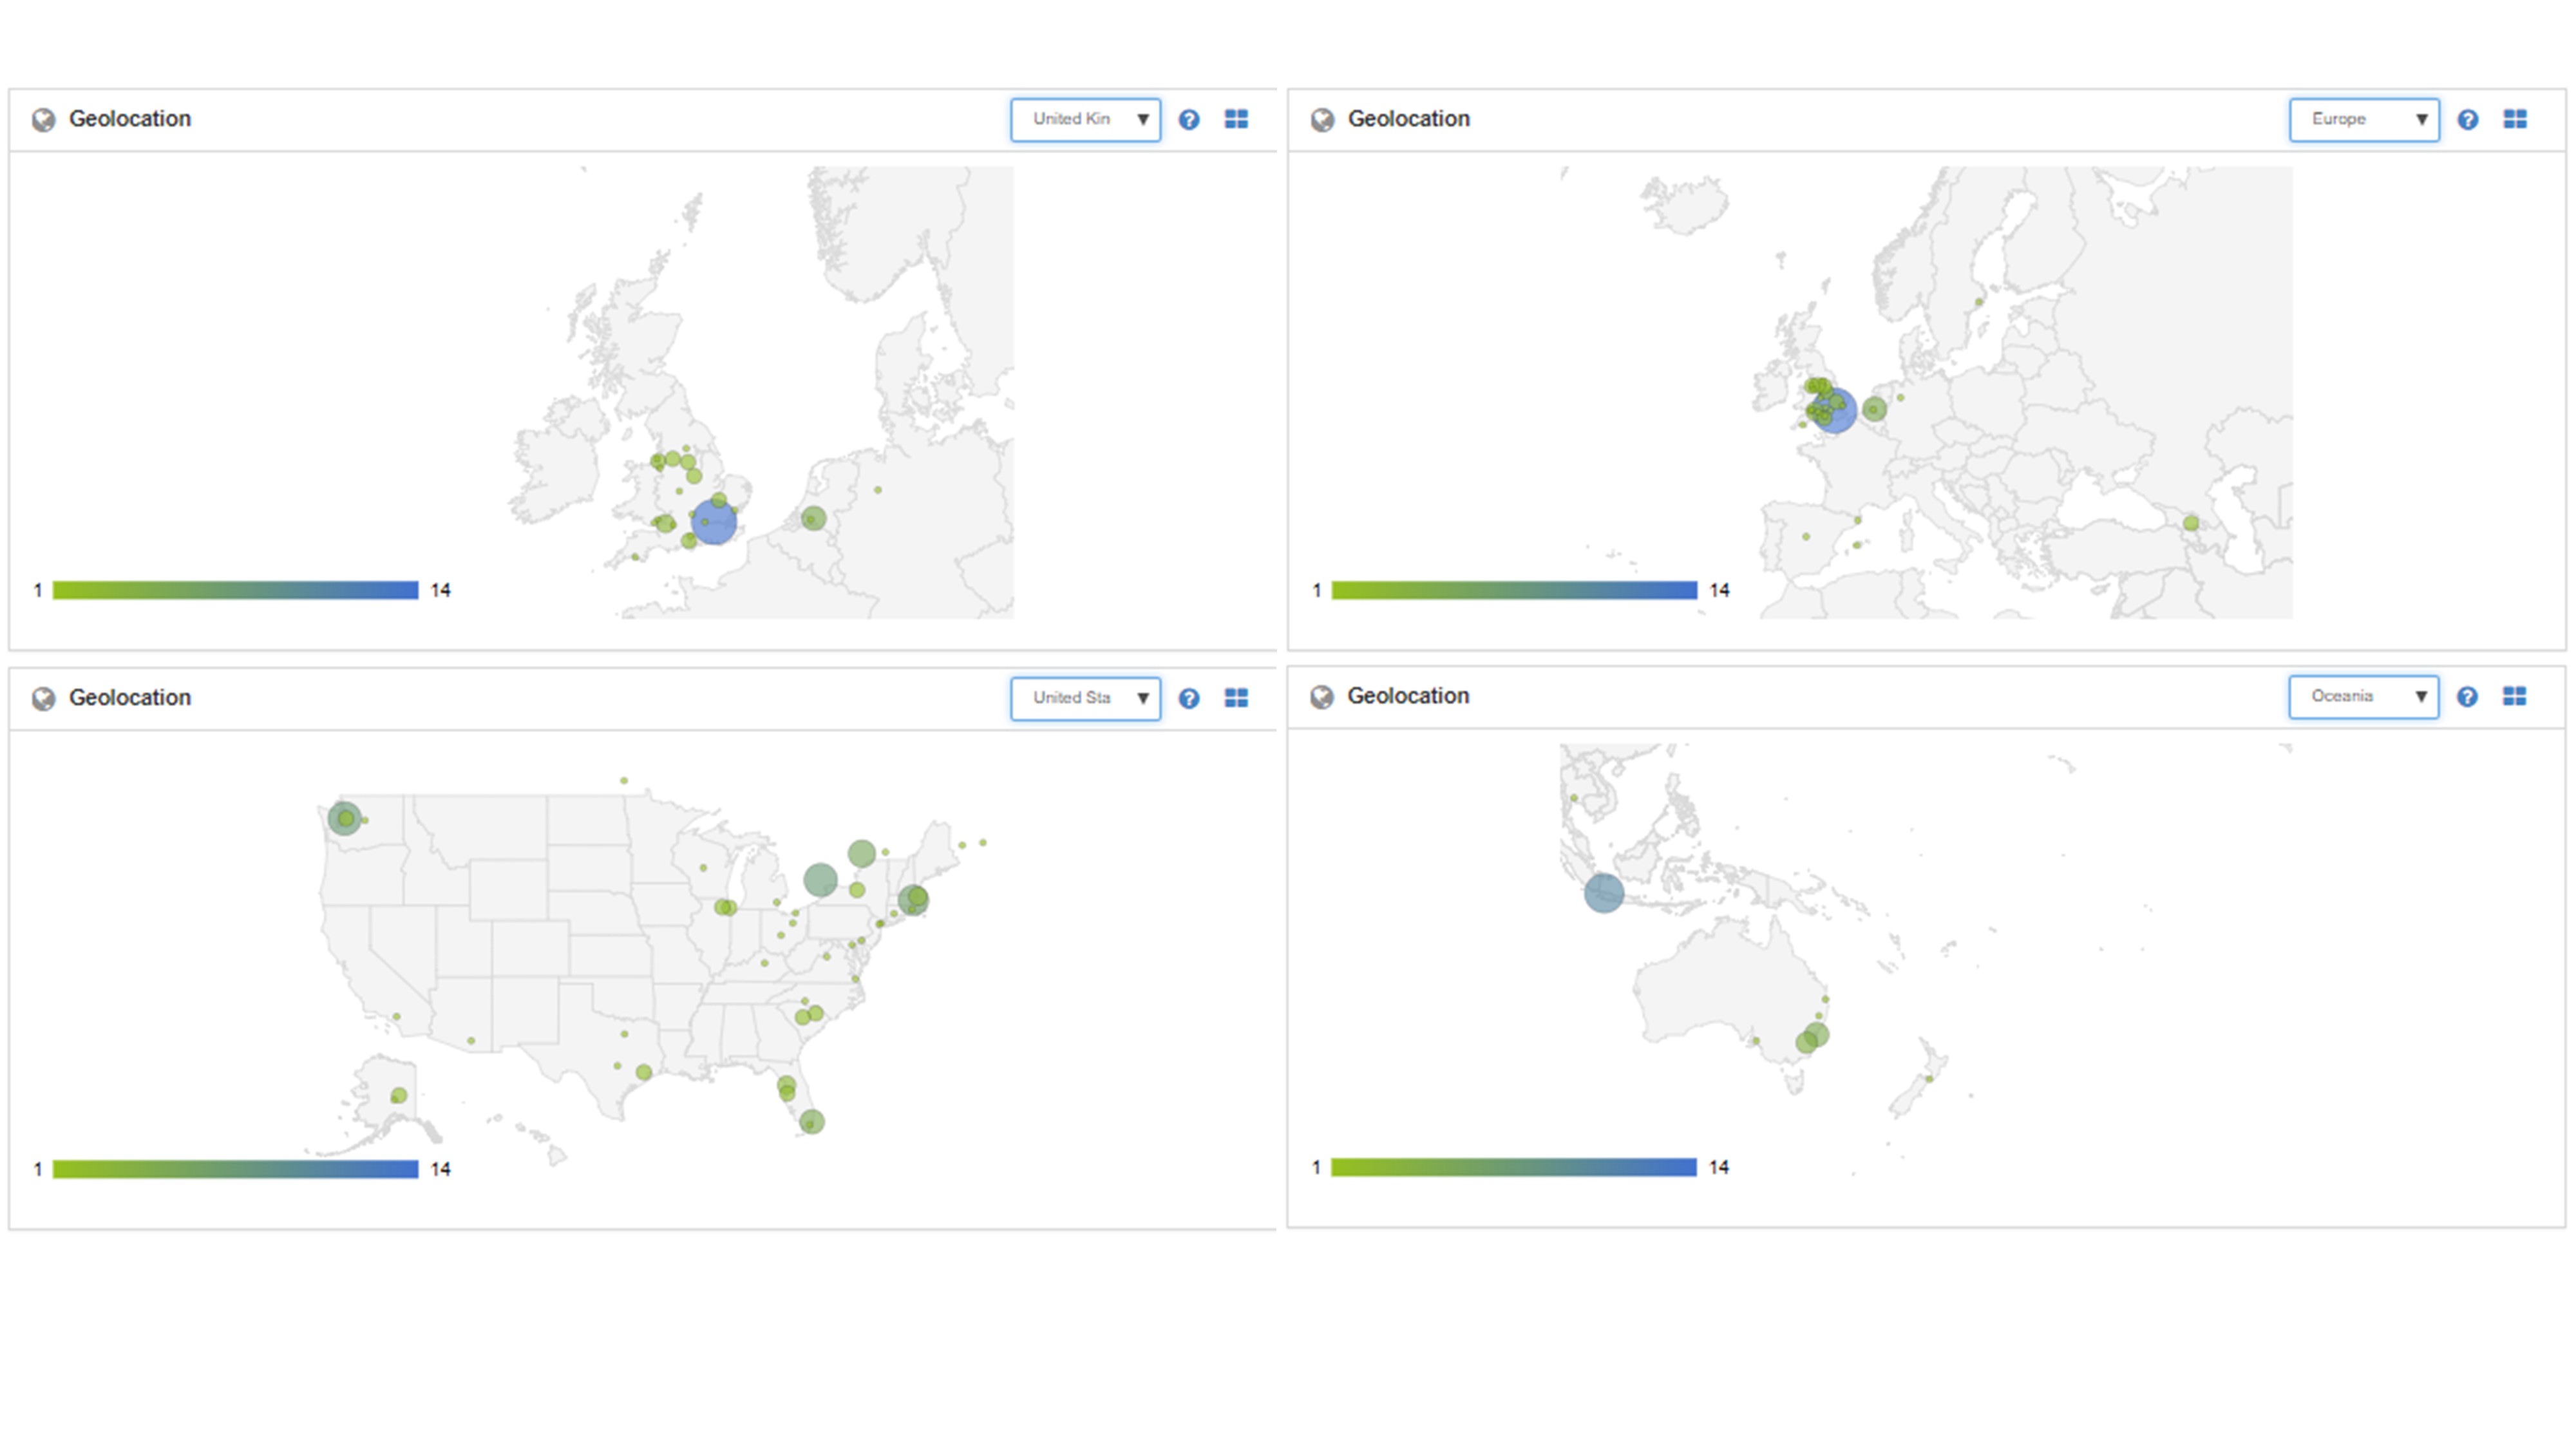Click the Seattle bubble on US map

[344, 819]
